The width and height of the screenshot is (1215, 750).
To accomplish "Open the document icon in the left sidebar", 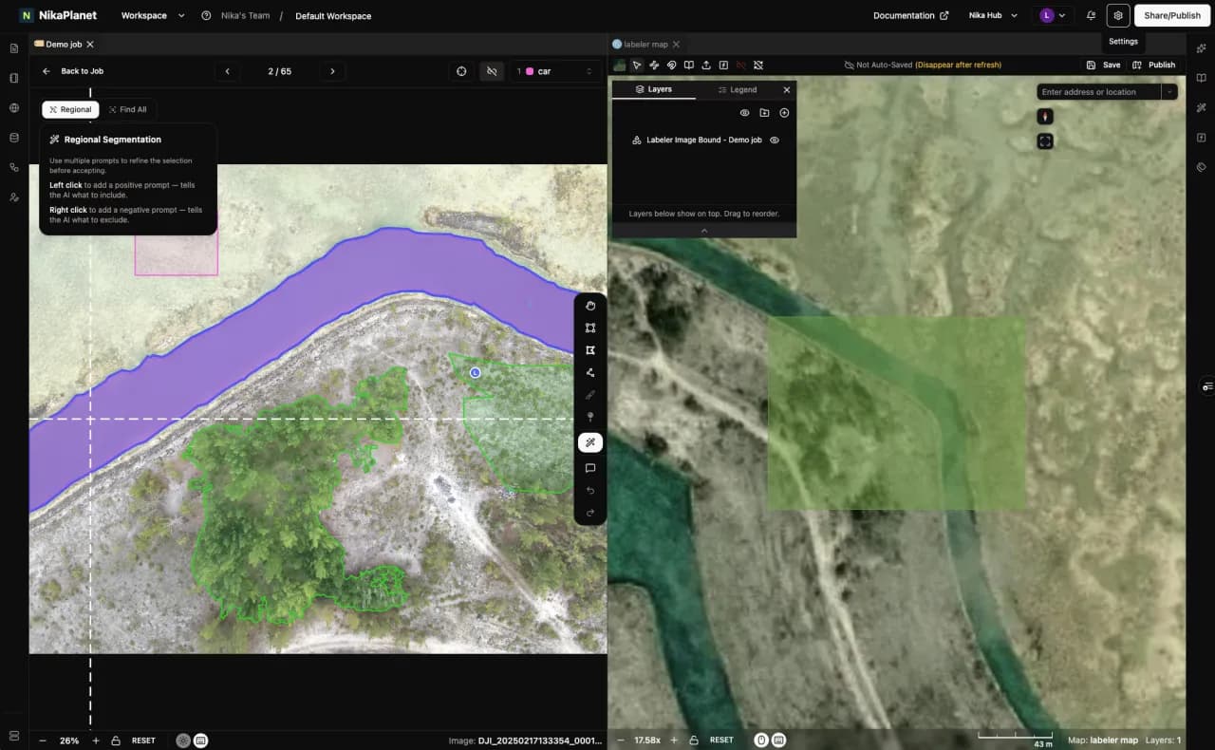I will tap(14, 47).
